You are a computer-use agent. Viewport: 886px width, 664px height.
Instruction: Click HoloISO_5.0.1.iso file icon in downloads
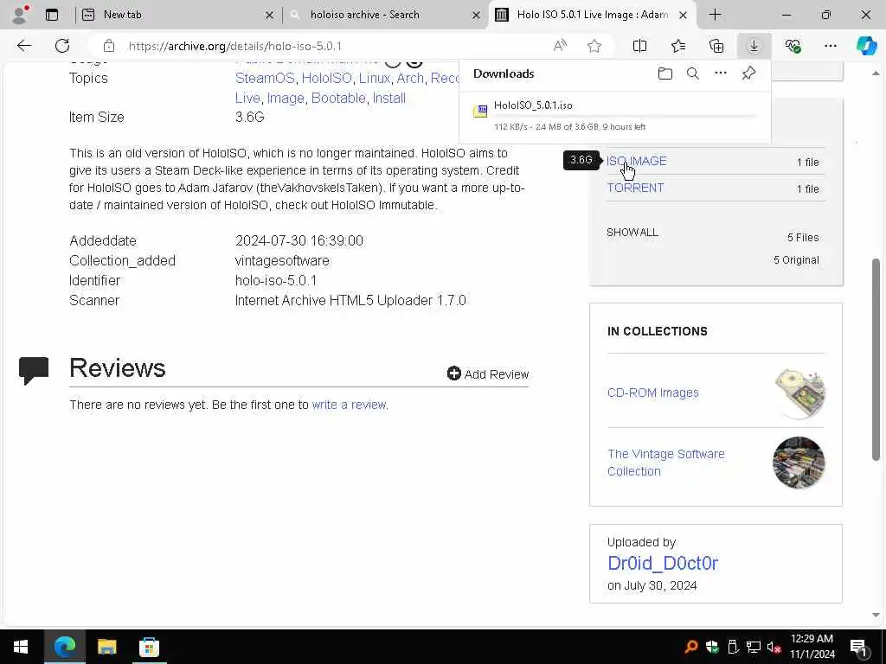pyautogui.click(x=480, y=112)
